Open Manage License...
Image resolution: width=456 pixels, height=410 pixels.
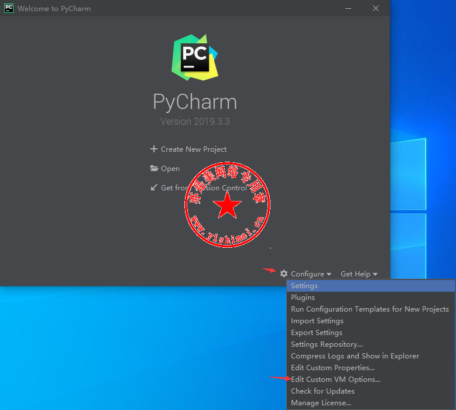coord(371,403)
